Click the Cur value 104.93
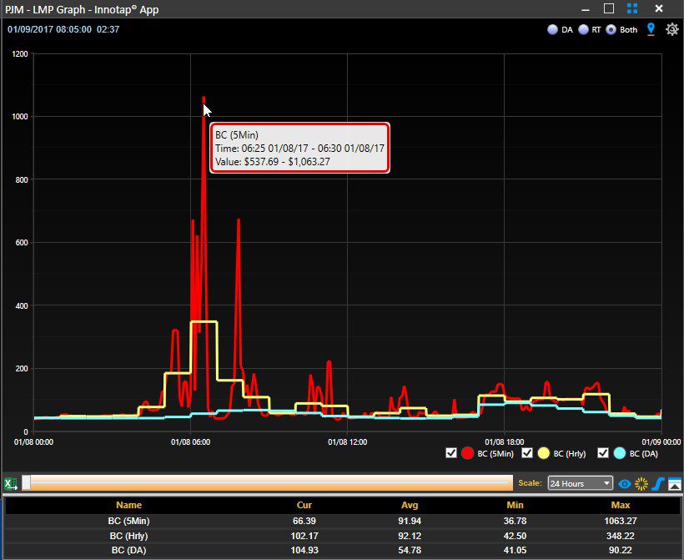Screen dimensions: 684x560 304,550
